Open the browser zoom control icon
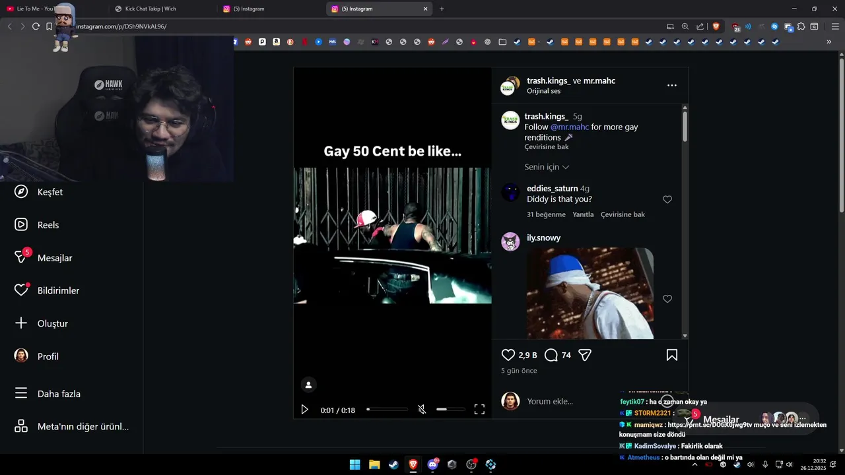 coord(685,26)
